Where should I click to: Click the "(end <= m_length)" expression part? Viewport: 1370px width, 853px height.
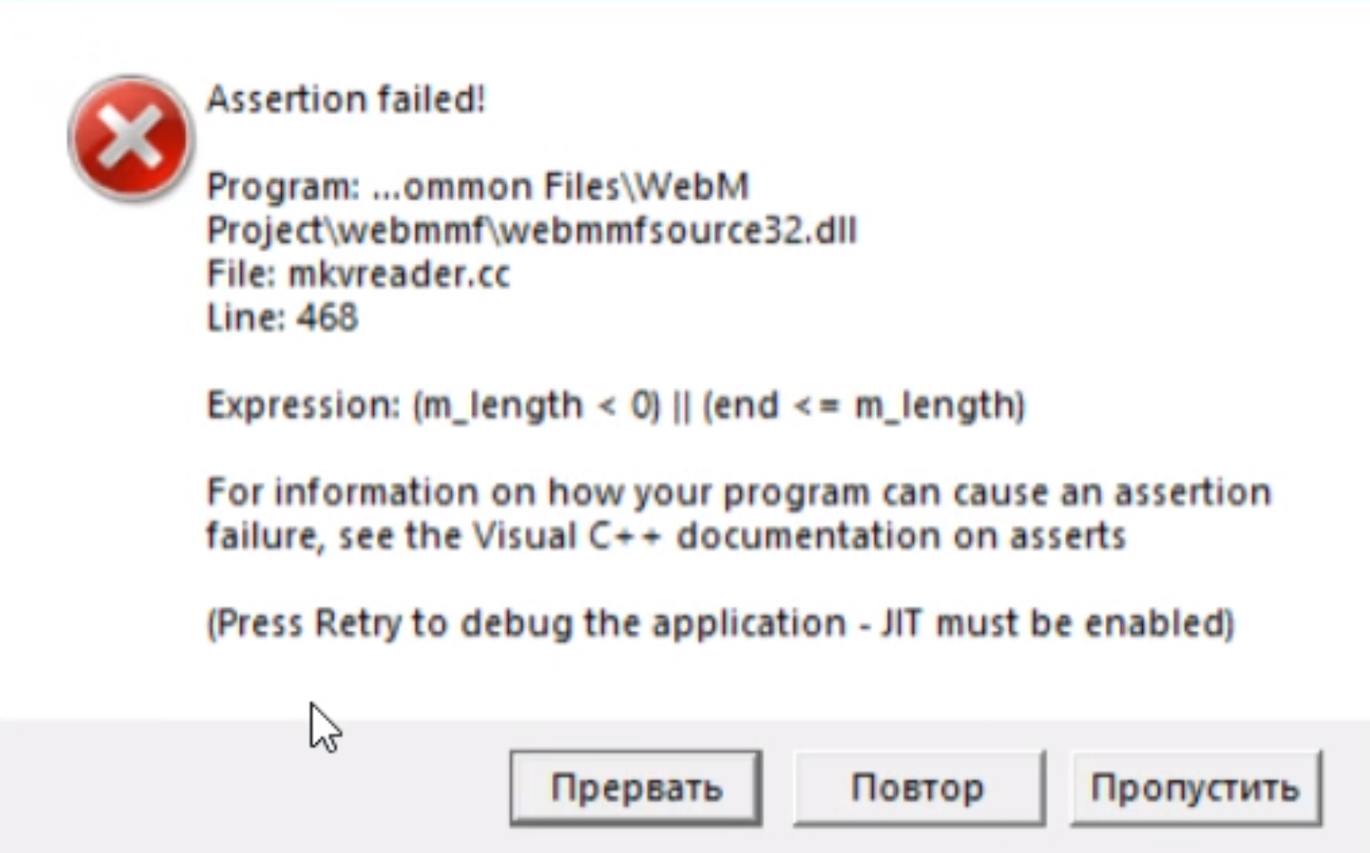pos(864,405)
